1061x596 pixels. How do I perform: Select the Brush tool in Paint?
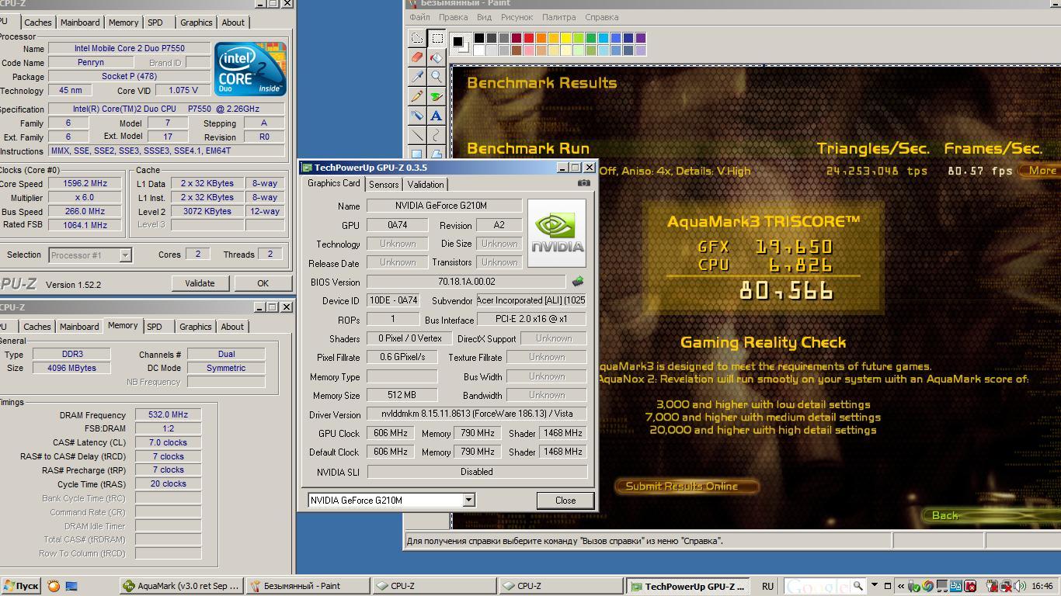tap(437, 96)
